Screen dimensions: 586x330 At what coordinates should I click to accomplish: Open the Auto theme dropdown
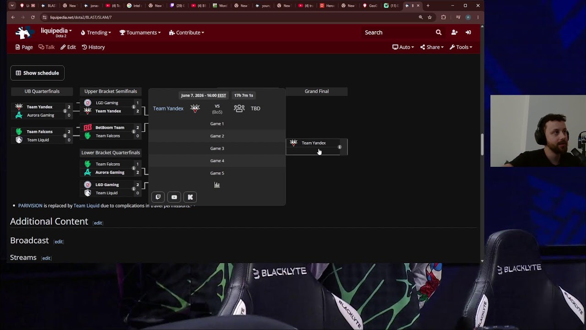[x=403, y=47]
